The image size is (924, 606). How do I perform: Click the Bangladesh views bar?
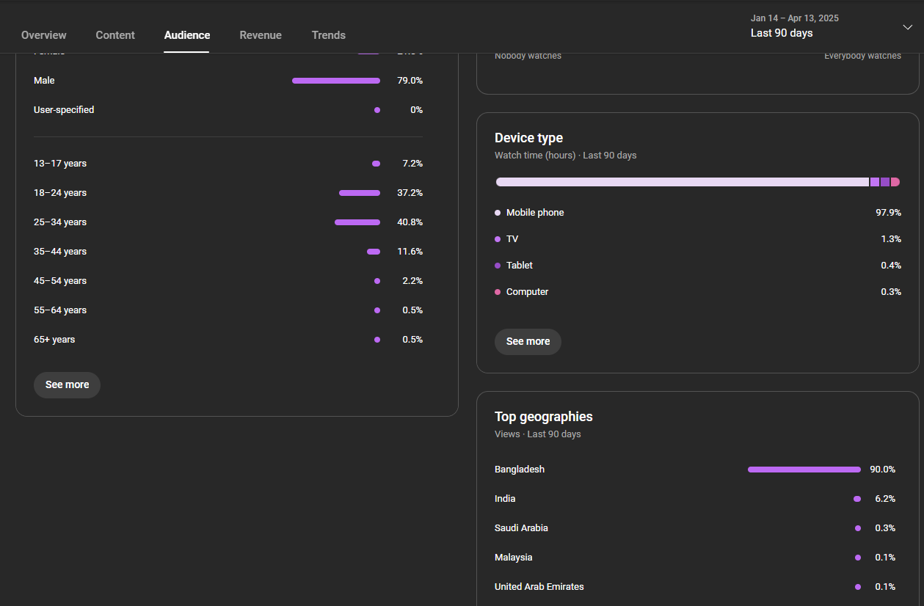coord(804,470)
